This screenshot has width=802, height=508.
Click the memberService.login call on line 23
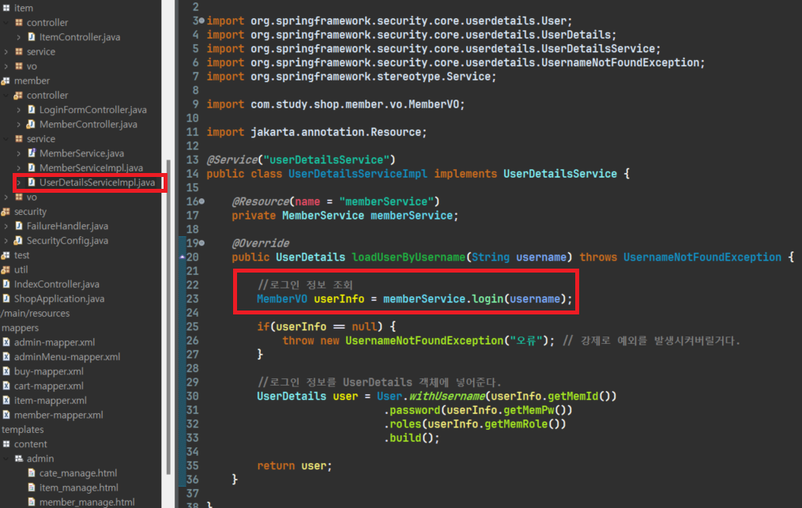click(x=478, y=299)
